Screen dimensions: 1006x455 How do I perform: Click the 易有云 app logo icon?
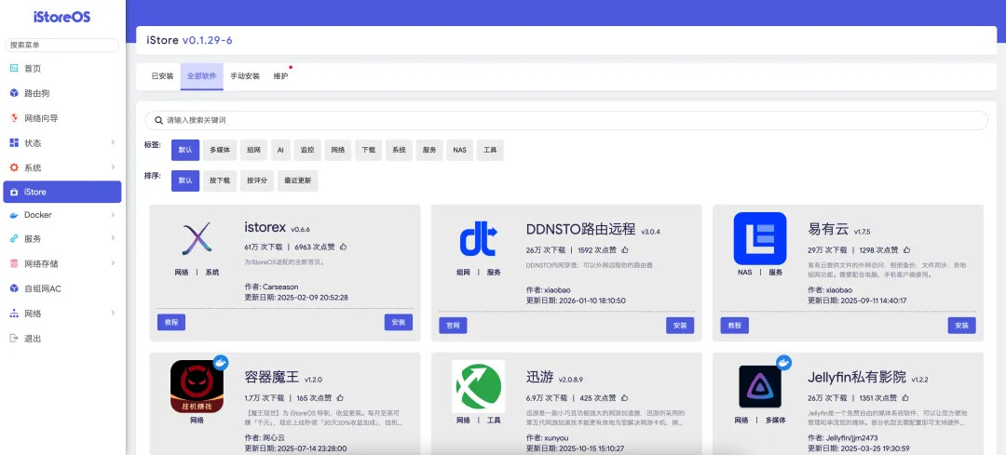coord(759,239)
